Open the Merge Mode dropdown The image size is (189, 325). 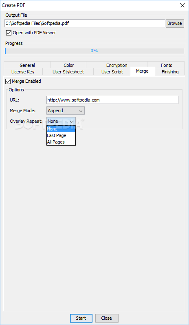pyautogui.click(x=66, y=111)
